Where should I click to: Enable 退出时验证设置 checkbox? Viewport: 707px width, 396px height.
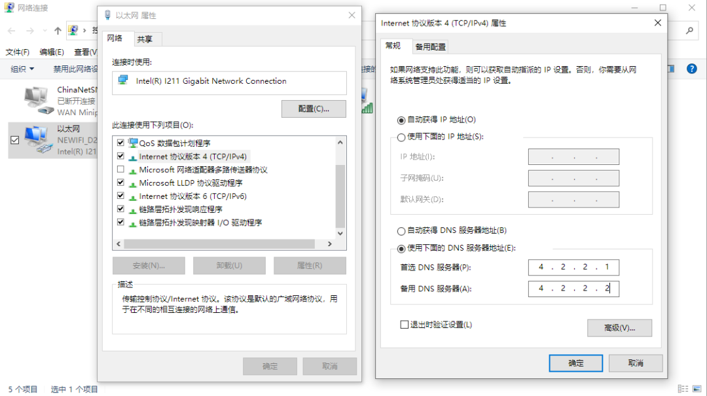pyautogui.click(x=405, y=324)
